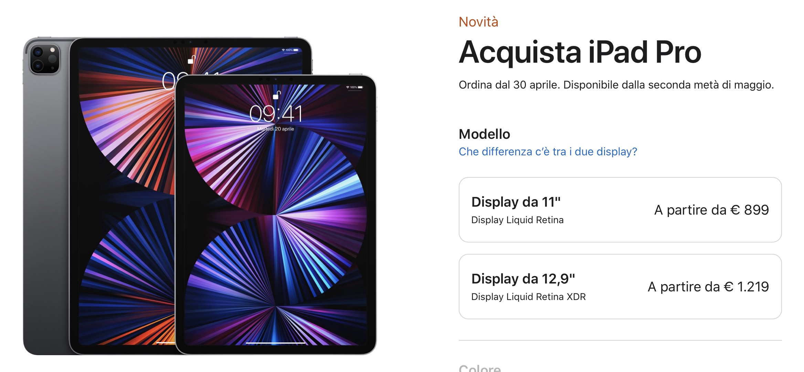Click the partially visible 'Colore' section heading

click(480, 368)
